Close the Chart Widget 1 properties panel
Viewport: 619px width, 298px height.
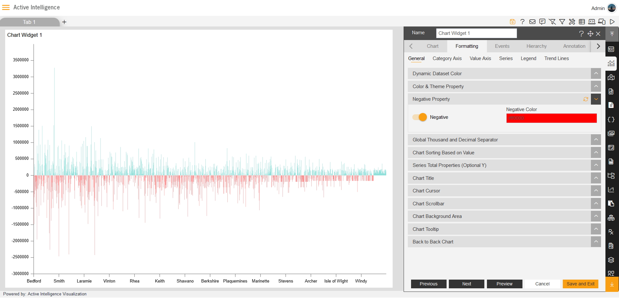coord(598,34)
